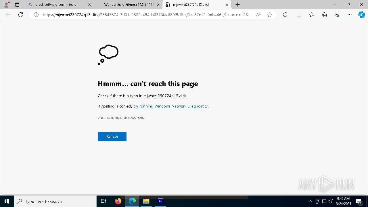Go back using the back arrow
The image size is (368, 207).
8,15
